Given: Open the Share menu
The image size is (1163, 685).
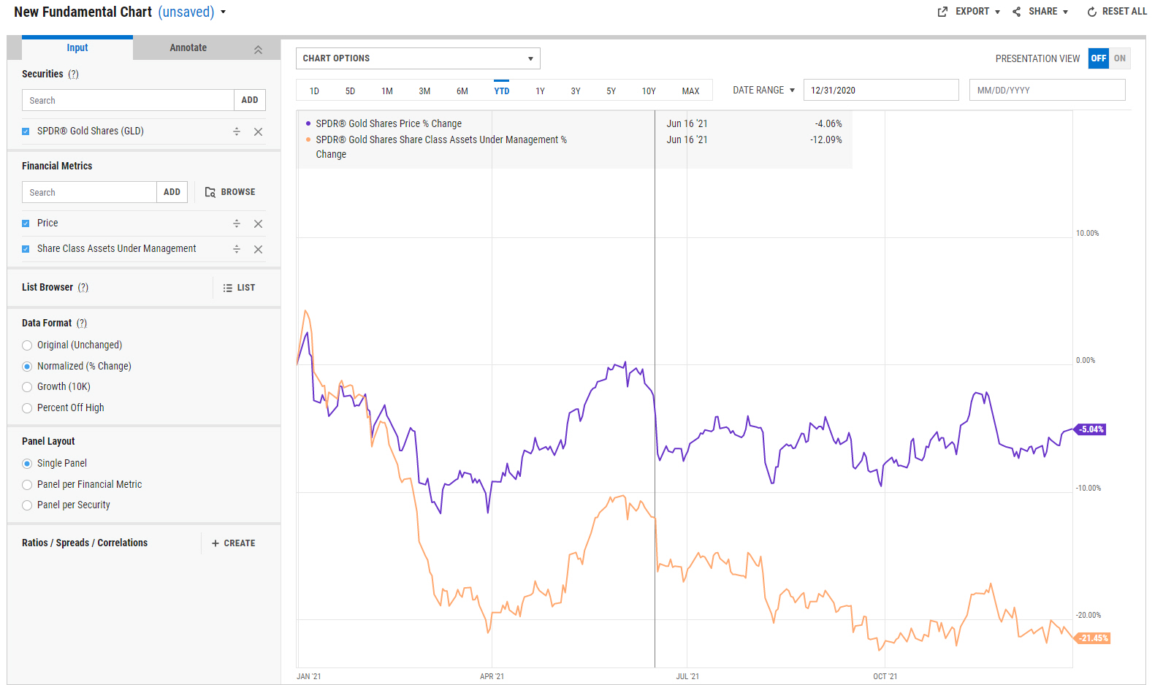Looking at the screenshot, I should point(1040,12).
